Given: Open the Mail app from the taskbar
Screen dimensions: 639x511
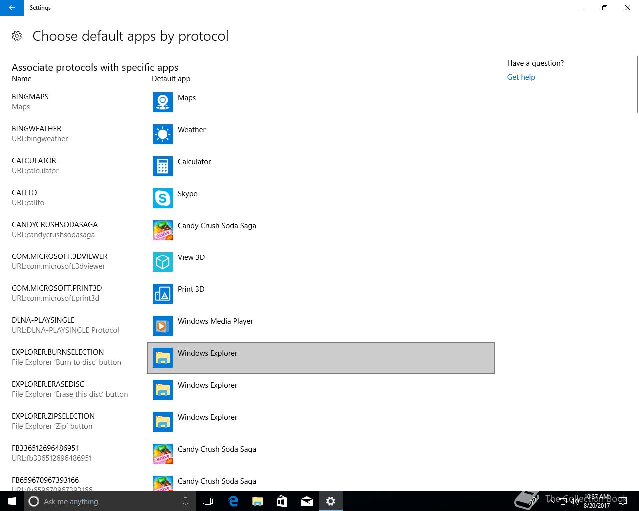Looking at the screenshot, I should [307, 501].
